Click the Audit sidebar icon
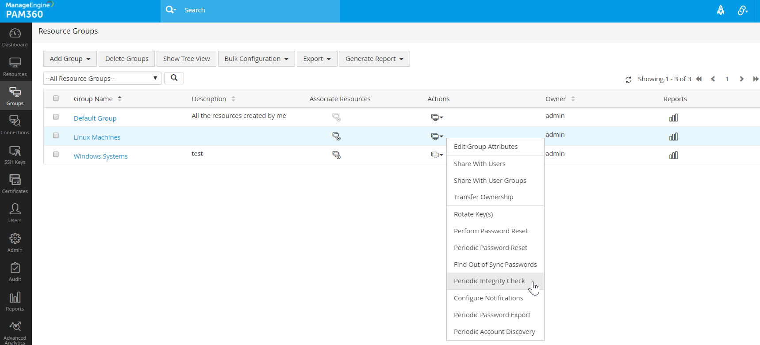Viewport: 760px width, 345px height. 15,272
